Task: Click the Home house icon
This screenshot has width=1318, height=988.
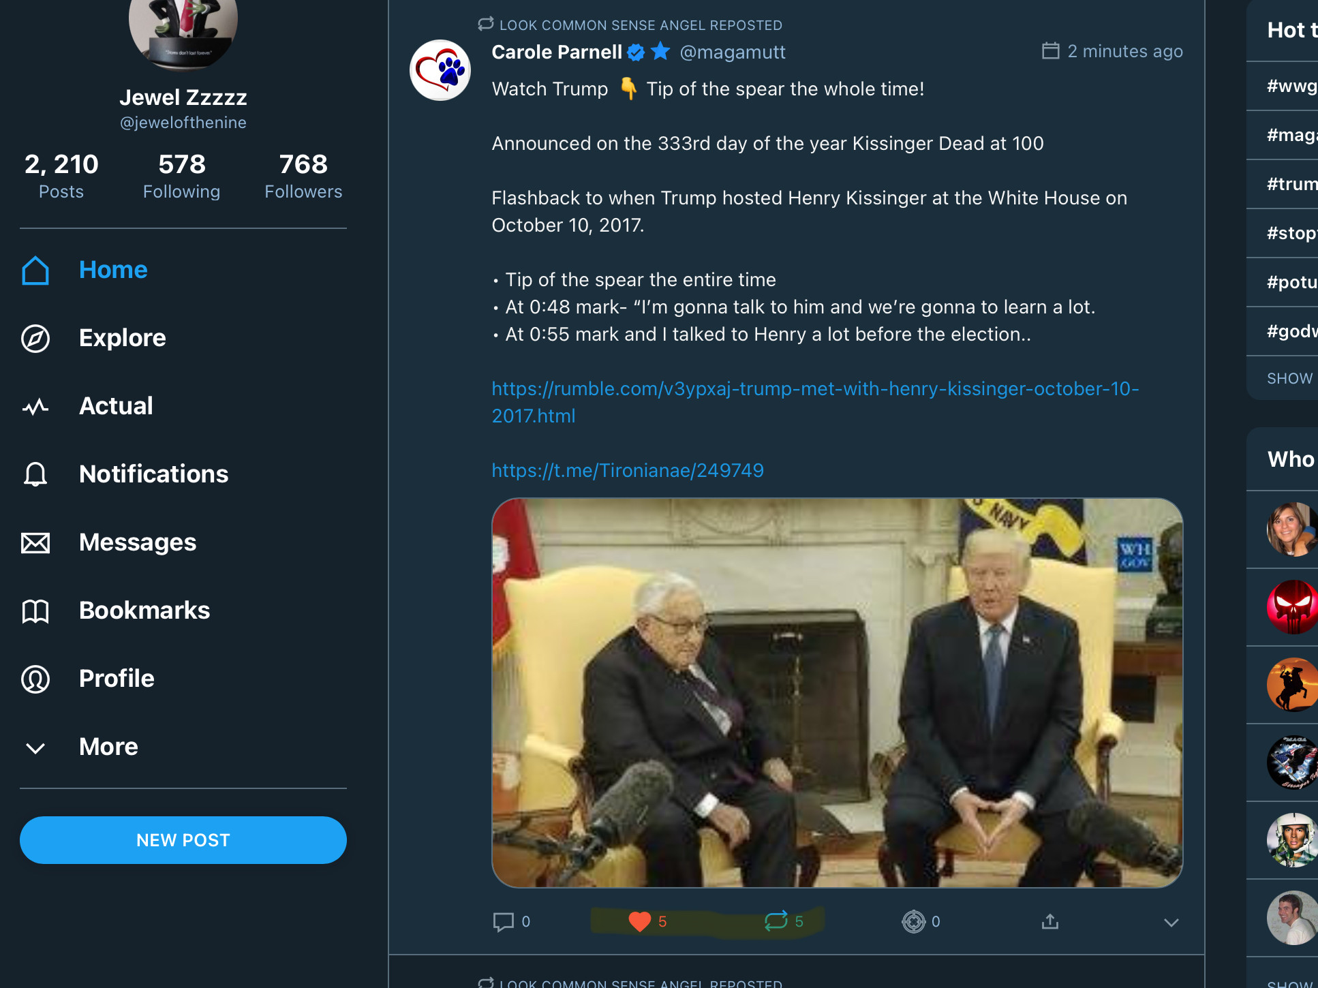Action: click(x=35, y=271)
